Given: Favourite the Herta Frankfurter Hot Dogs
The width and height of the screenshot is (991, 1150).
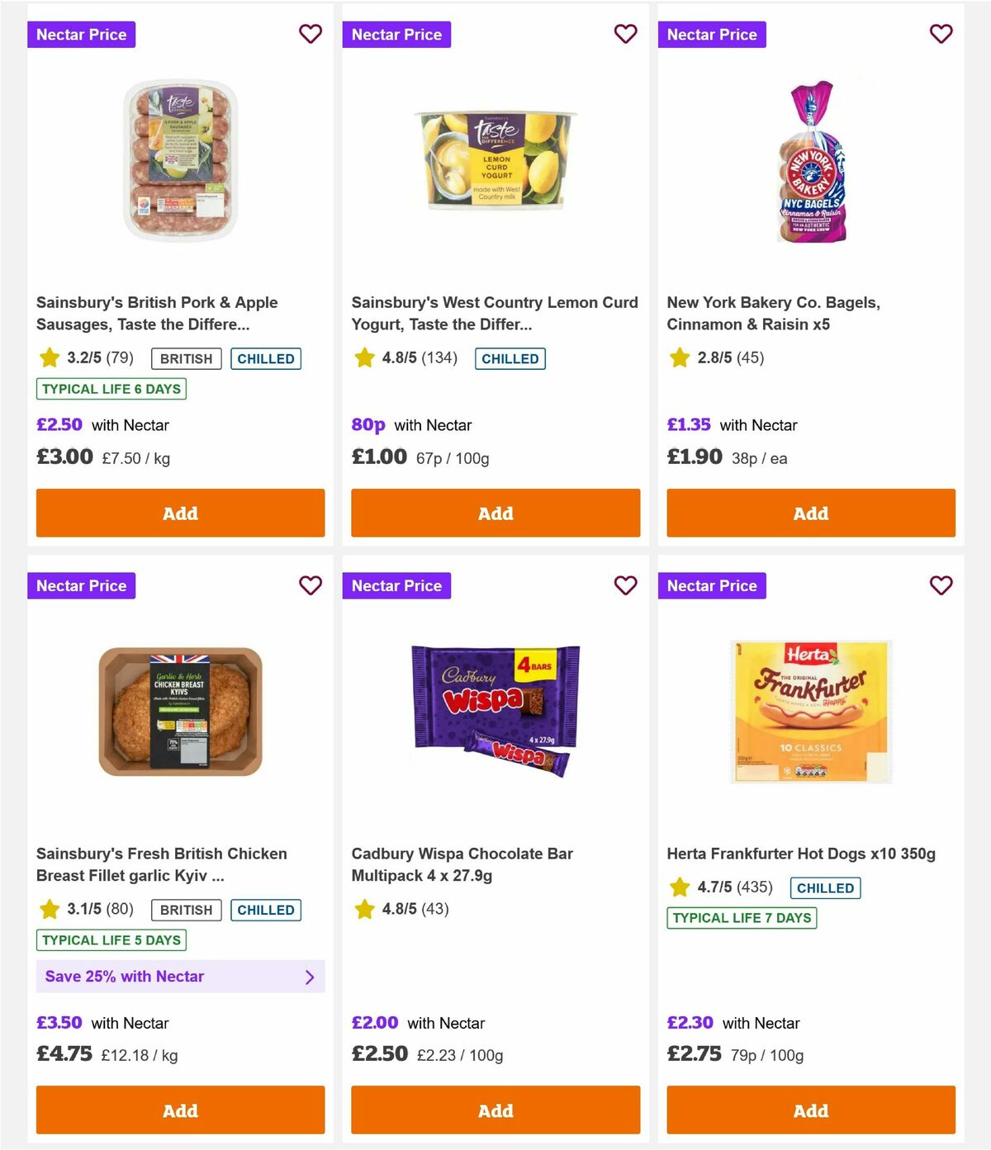Looking at the screenshot, I should point(941,585).
